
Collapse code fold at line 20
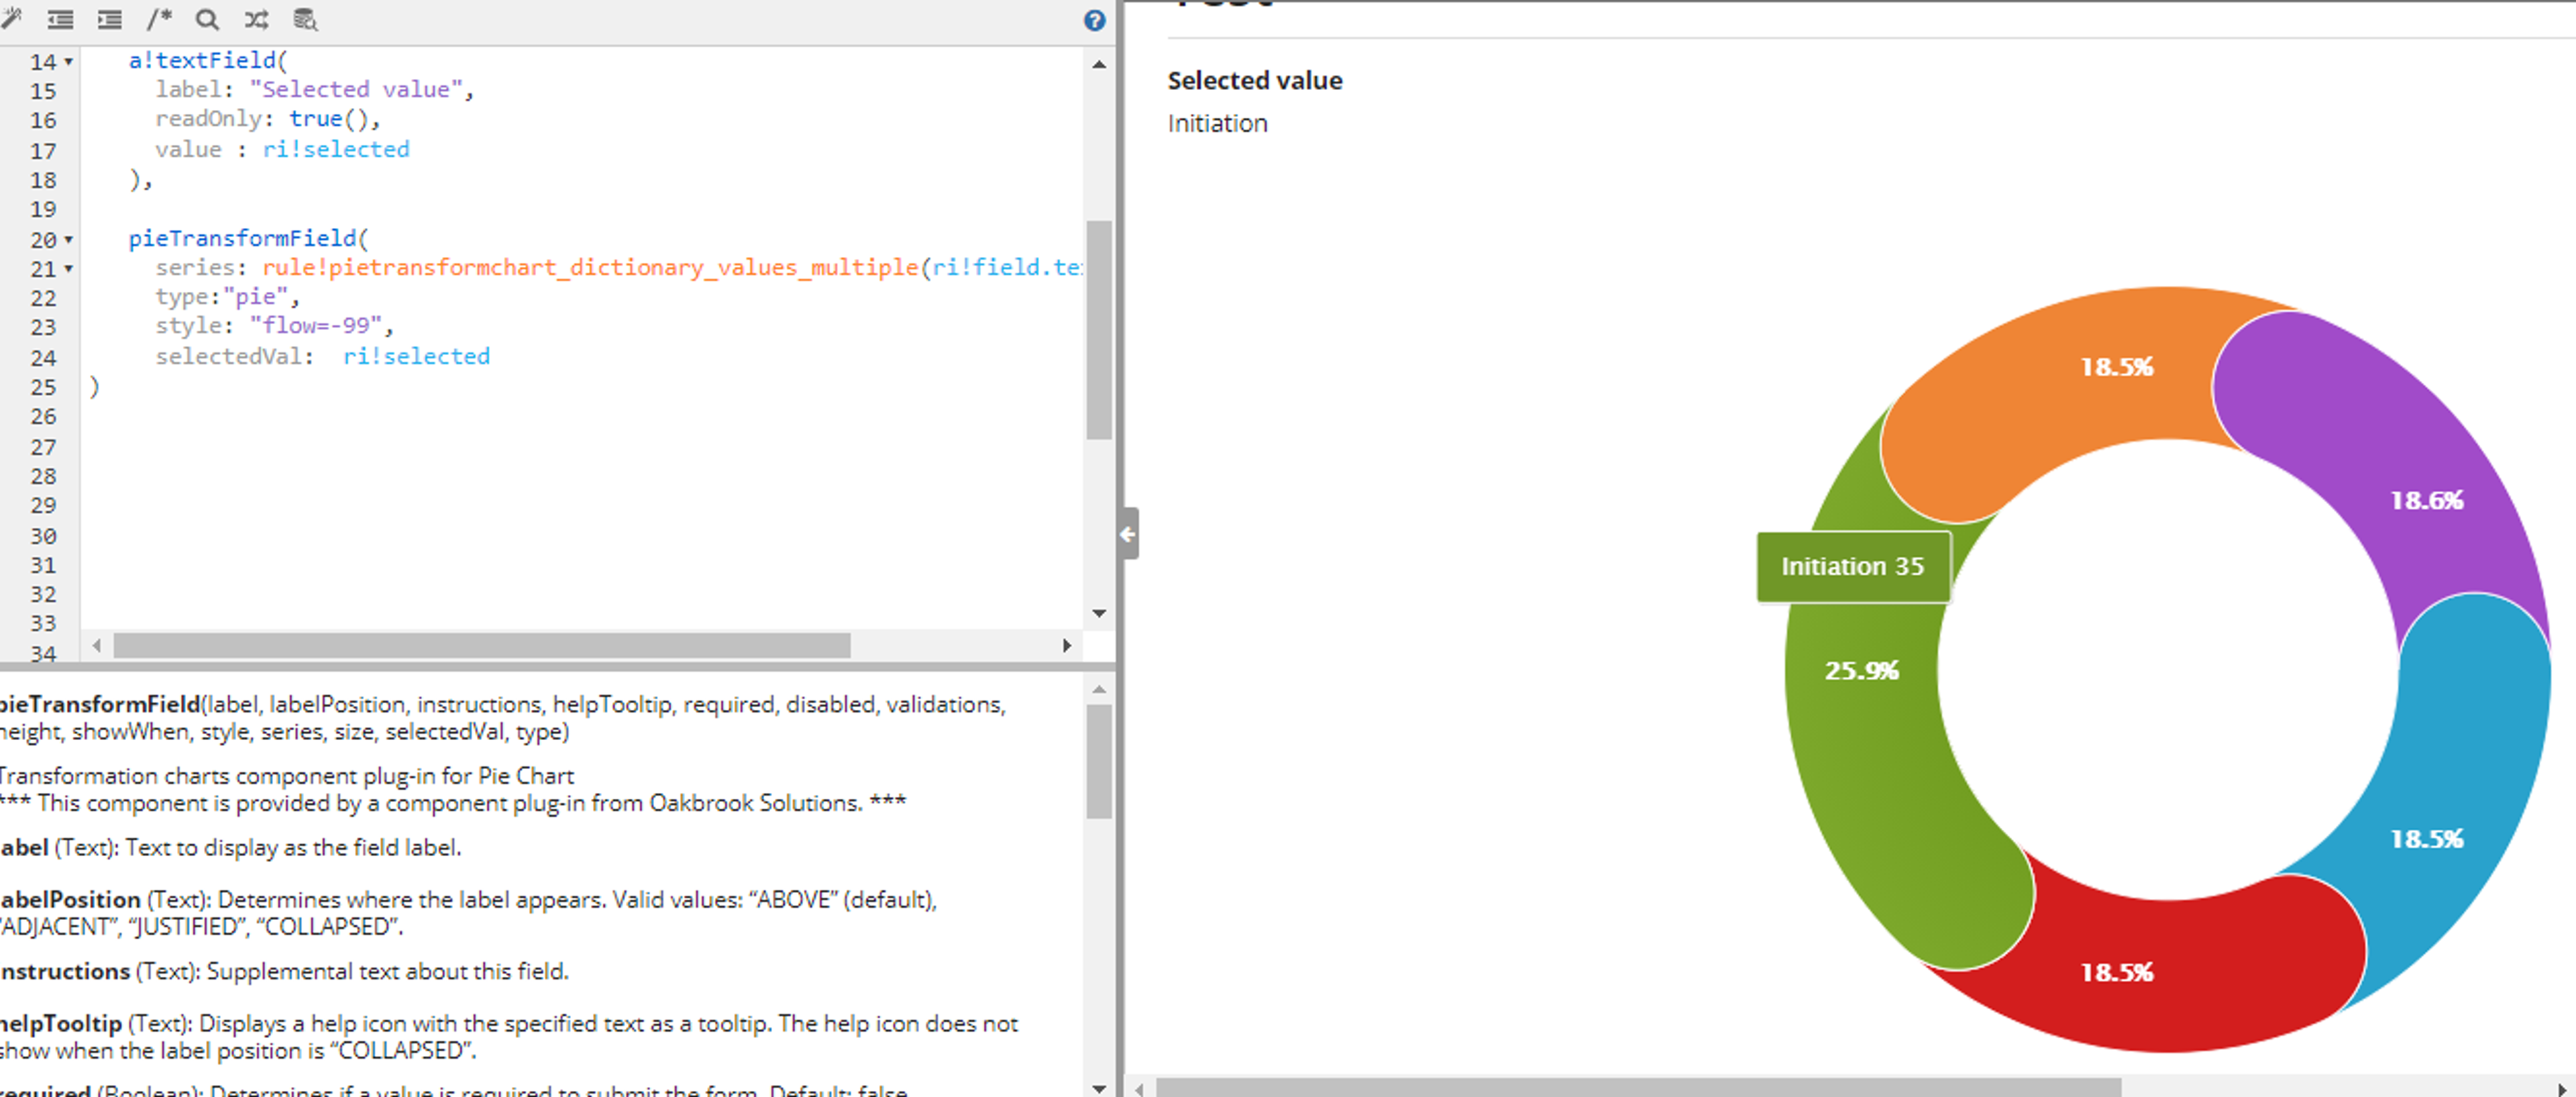click(69, 240)
